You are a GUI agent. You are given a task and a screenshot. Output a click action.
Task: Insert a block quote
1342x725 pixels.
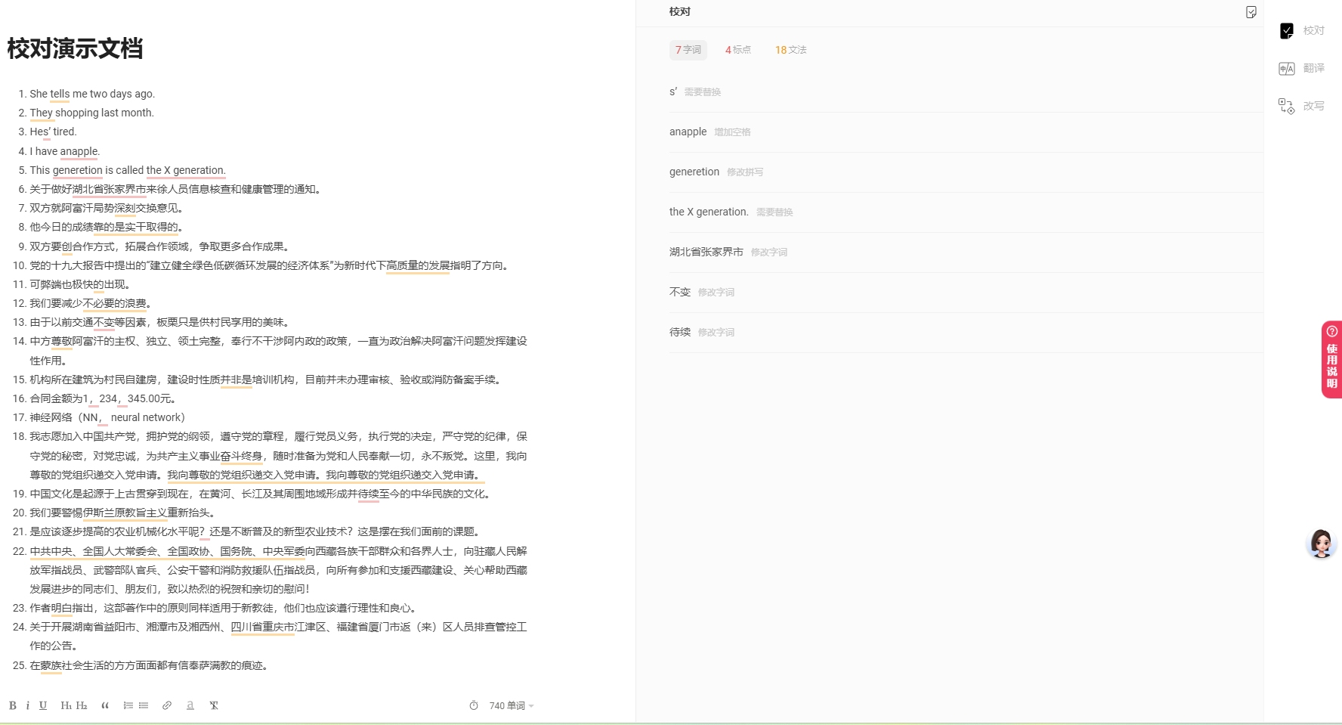(x=105, y=705)
